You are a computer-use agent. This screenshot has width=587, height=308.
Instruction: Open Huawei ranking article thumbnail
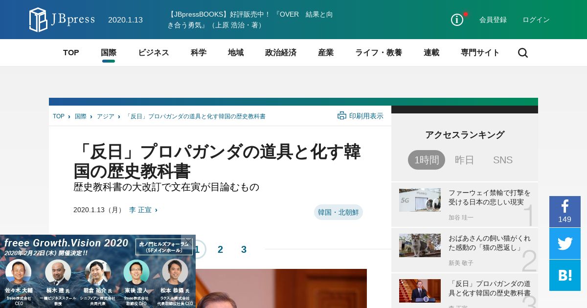[x=420, y=200]
